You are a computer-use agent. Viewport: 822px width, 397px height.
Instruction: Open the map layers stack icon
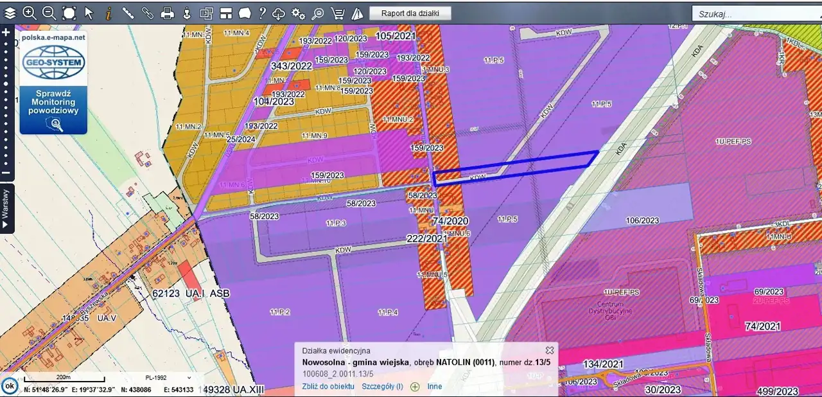pos(10,13)
